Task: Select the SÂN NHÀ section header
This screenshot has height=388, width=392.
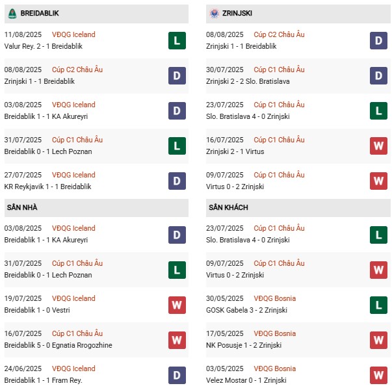Action: pyautogui.click(x=22, y=207)
